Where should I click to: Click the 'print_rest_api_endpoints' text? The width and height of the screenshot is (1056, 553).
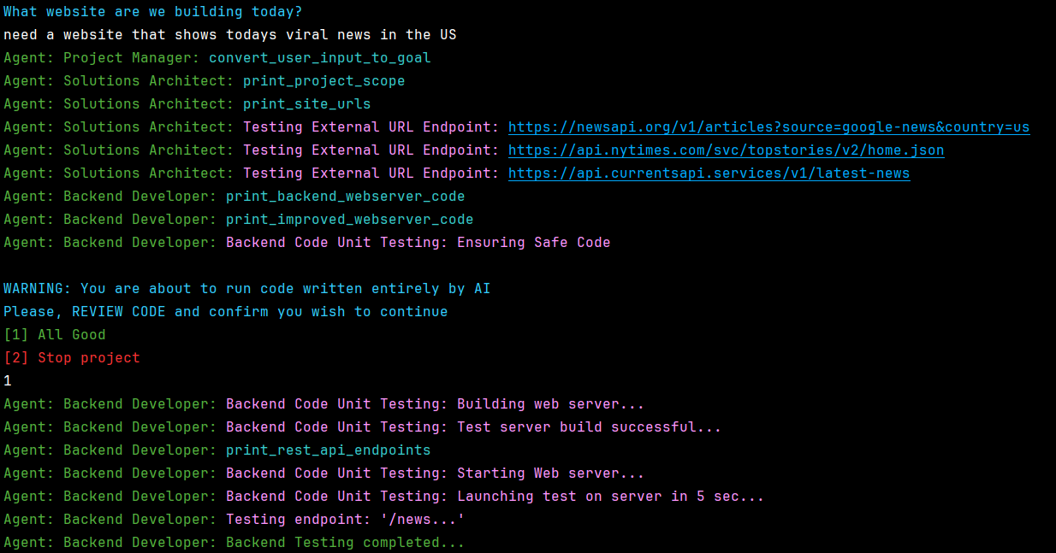329,450
